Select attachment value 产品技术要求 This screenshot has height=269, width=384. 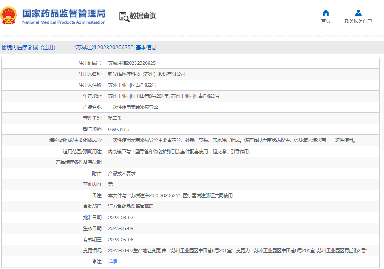[x=122, y=173]
